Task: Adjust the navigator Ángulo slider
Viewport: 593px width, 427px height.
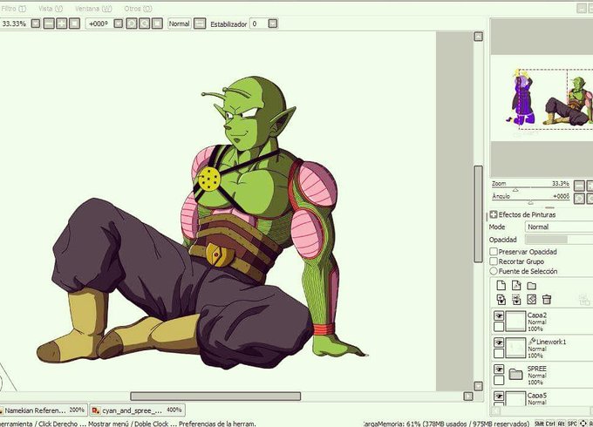Action: click(x=530, y=201)
